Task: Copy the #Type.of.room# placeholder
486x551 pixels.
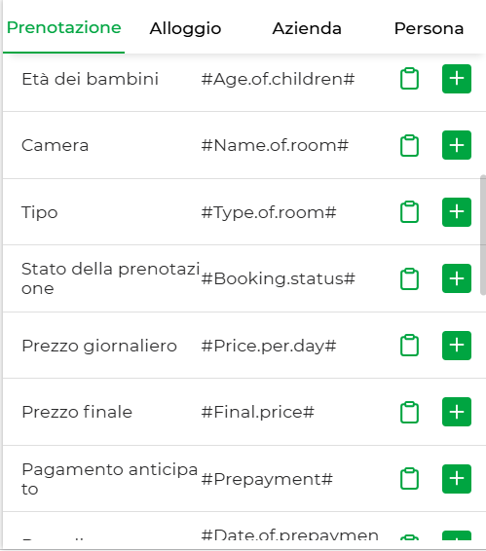Action: 409,212
